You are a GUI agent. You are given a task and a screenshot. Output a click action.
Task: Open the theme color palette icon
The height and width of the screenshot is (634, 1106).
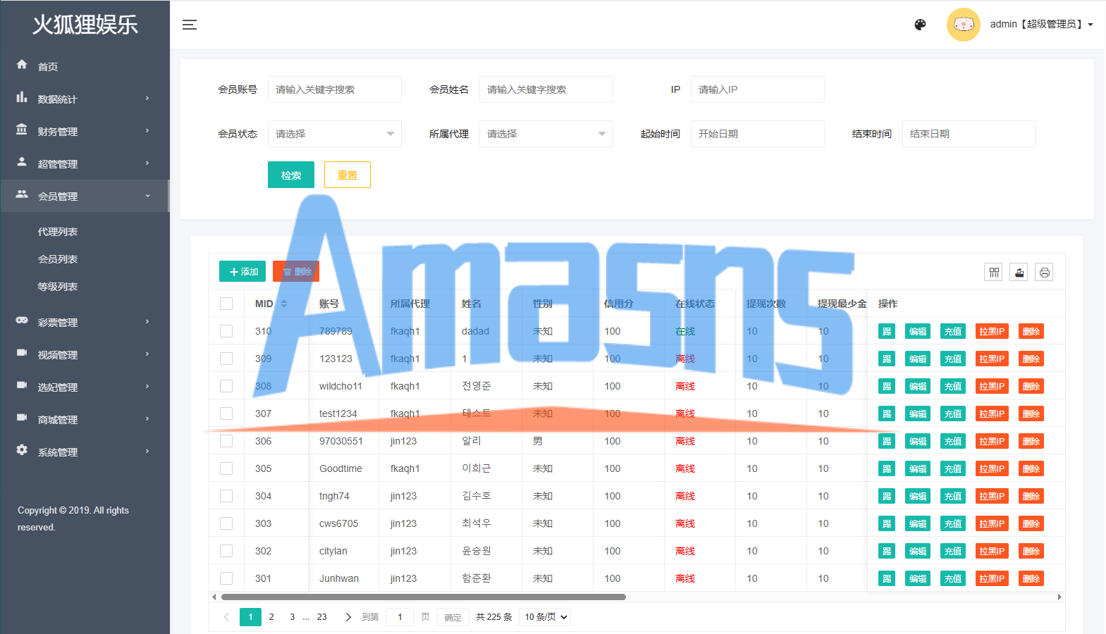click(x=920, y=25)
